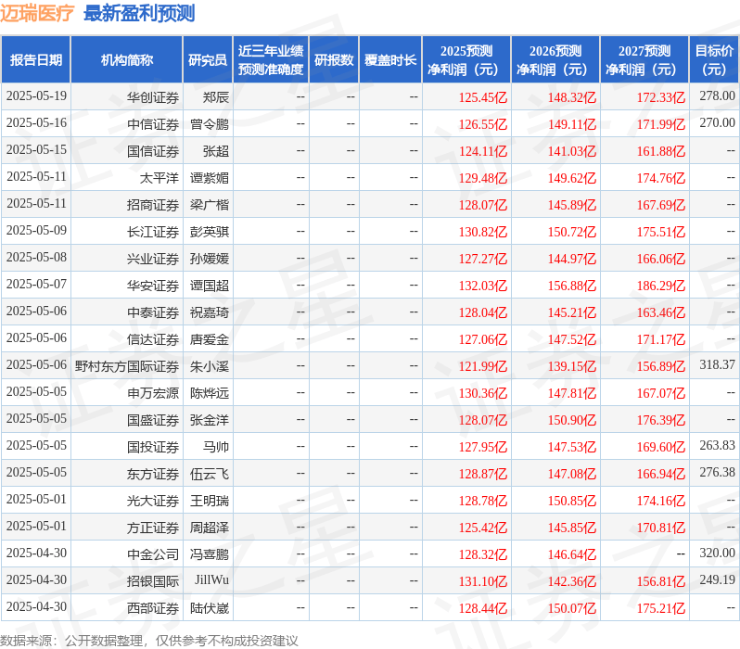
Task: Click the date 2025-05-09
Action: tap(36, 230)
